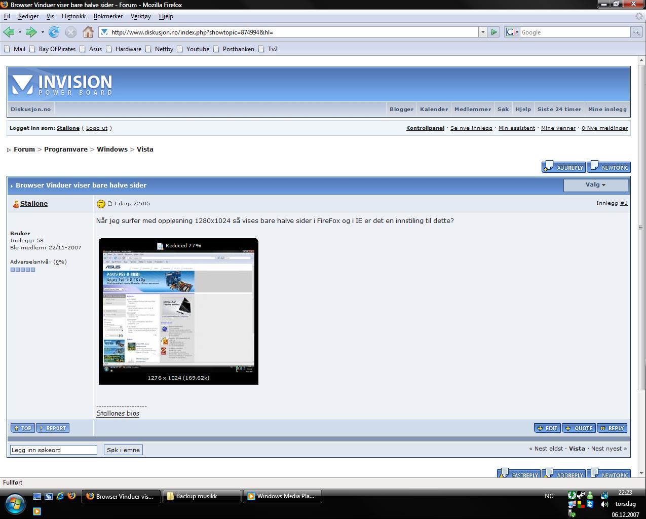The width and height of the screenshot is (646, 519).
Task: Click the Firefox Forward arrow button
Action: pyautogui.click(x=31, y=32)
